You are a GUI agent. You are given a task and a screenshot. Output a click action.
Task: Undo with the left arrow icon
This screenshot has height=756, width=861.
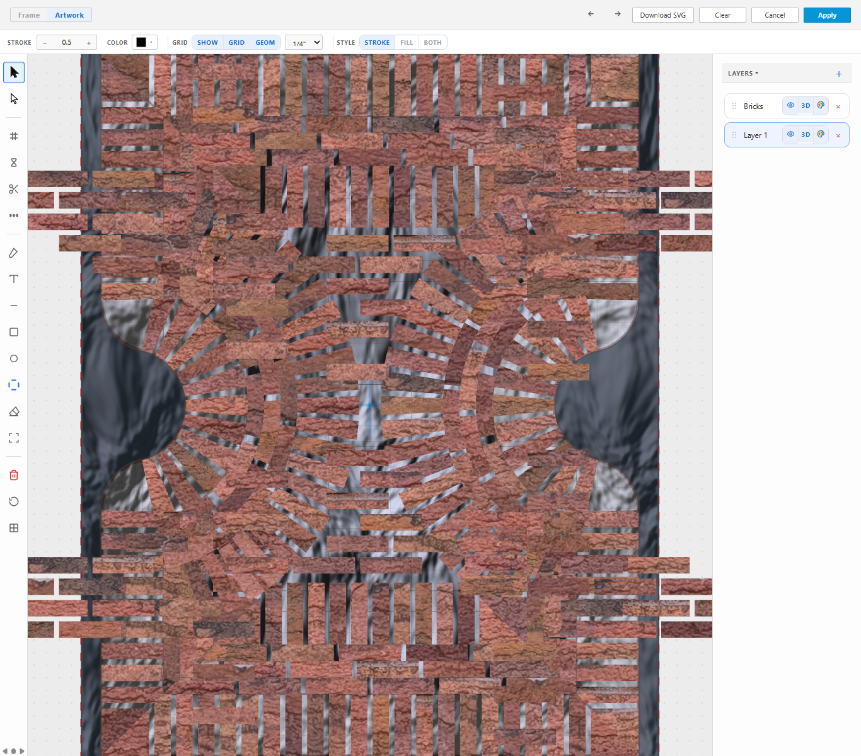(591, 14)
